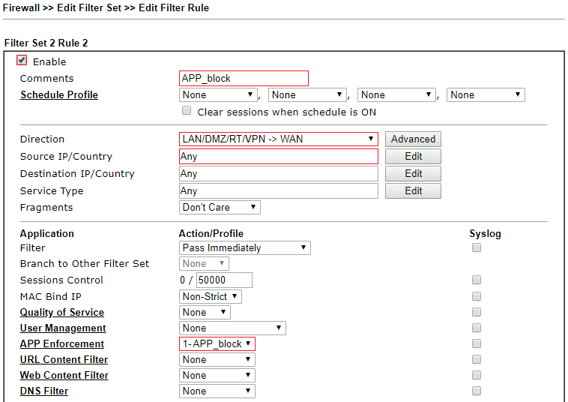Check the Syslog box for APP Enforcement
This screenshot has height=402, width=568.
pyautogui.click(x=477, y=343)
